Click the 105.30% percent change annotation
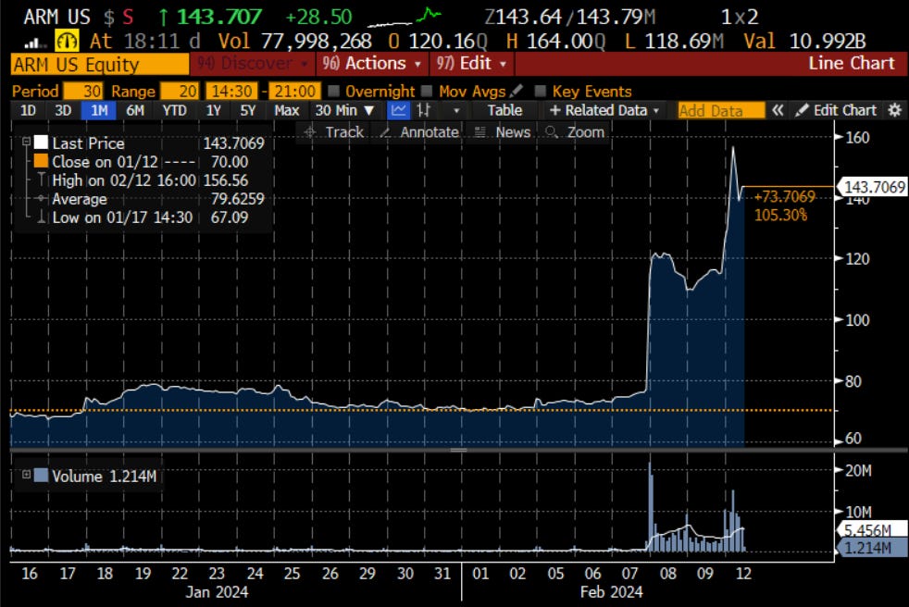This screenshot has height=607, width=909. [x=780, y=215]
